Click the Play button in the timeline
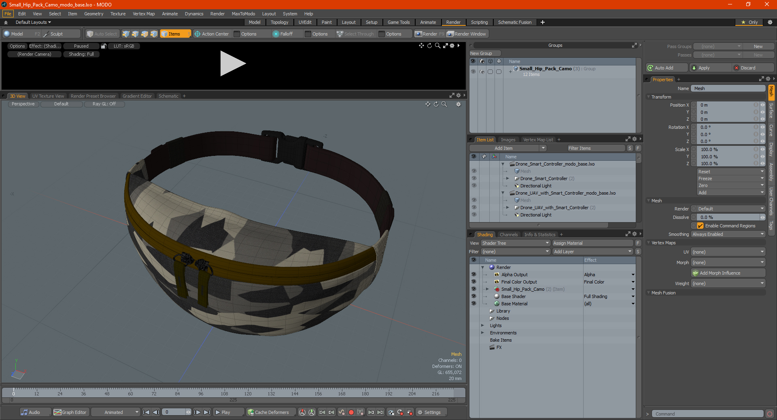 coord(228,412)
